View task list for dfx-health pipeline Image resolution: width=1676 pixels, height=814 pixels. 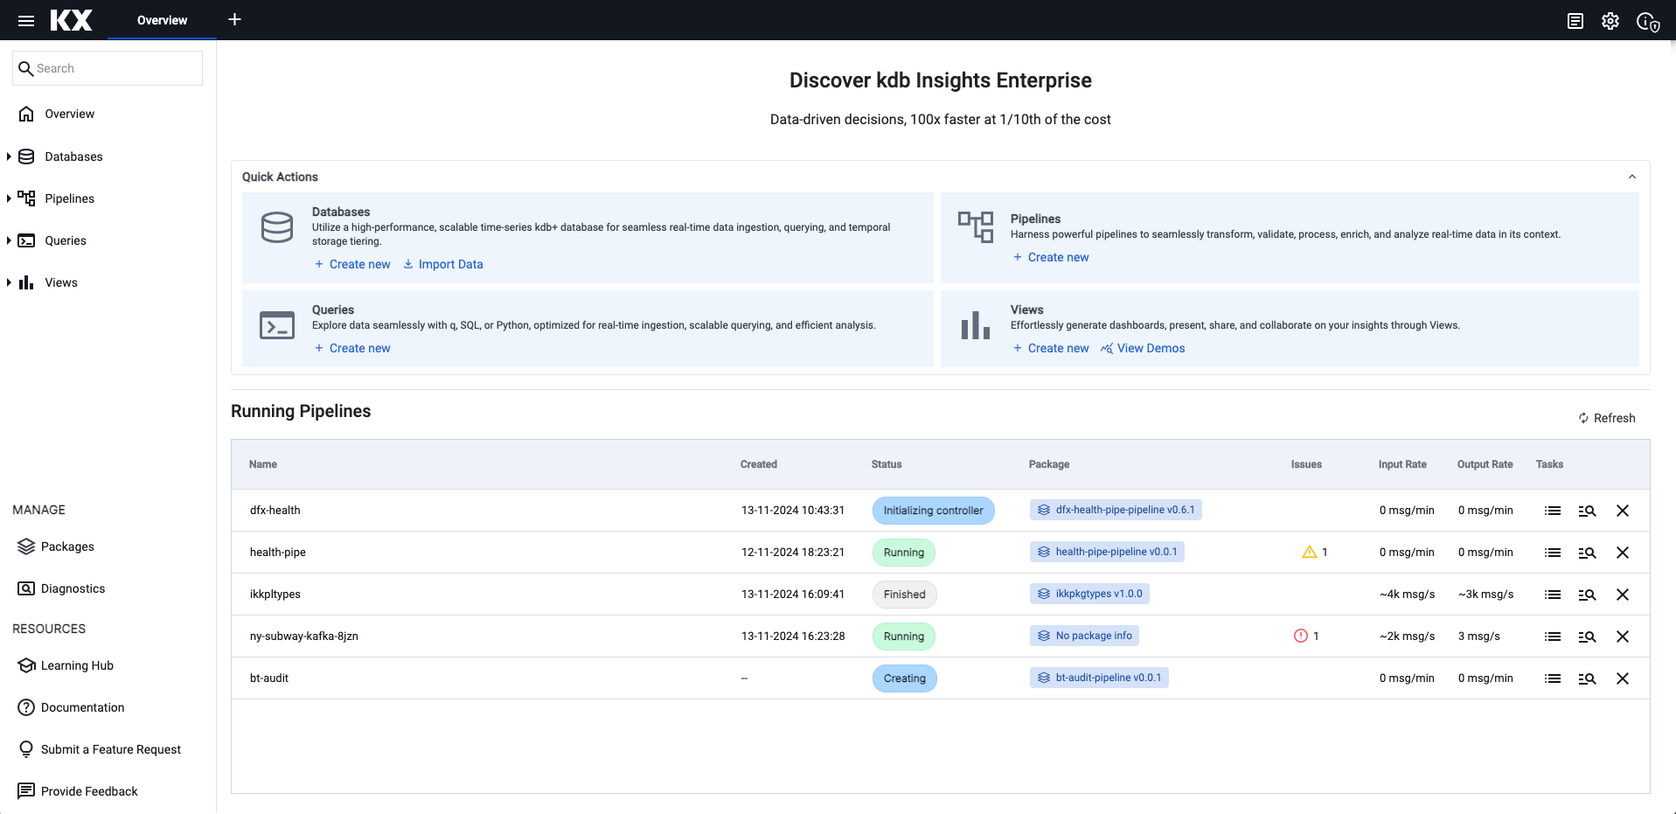pyautogui.click(x=1553, y=511)
